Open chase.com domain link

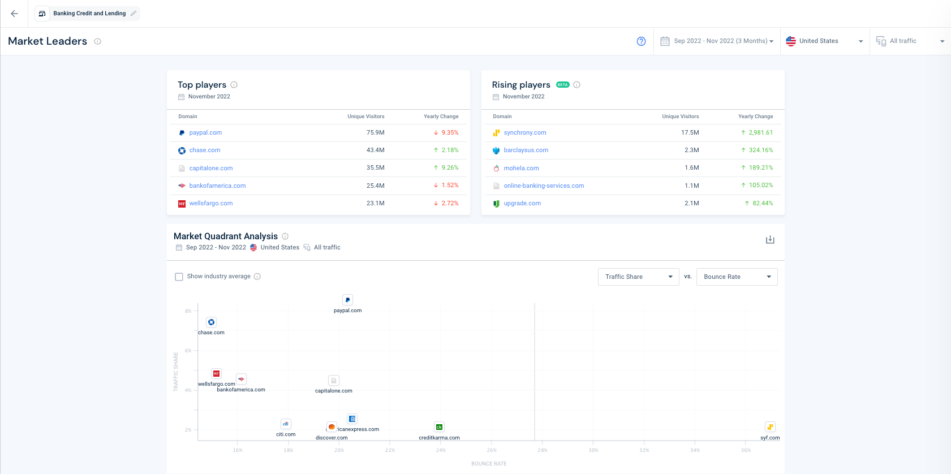[205, 150]
